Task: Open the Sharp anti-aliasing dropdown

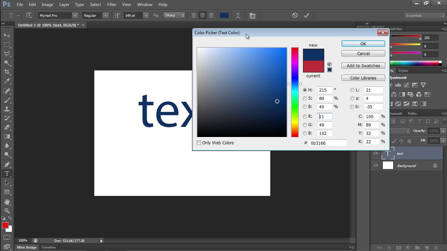Action: click(x=174, y=15)
